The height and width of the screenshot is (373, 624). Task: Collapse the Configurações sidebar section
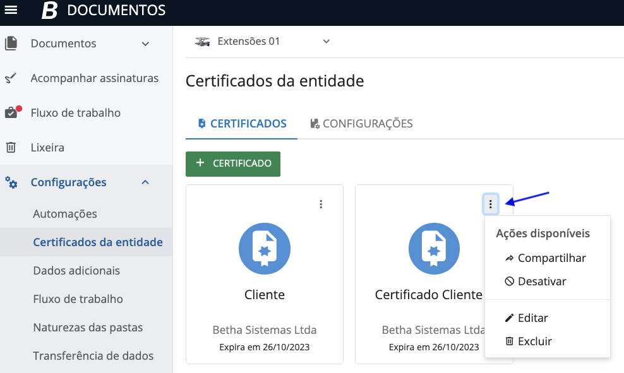pos(145,182)
